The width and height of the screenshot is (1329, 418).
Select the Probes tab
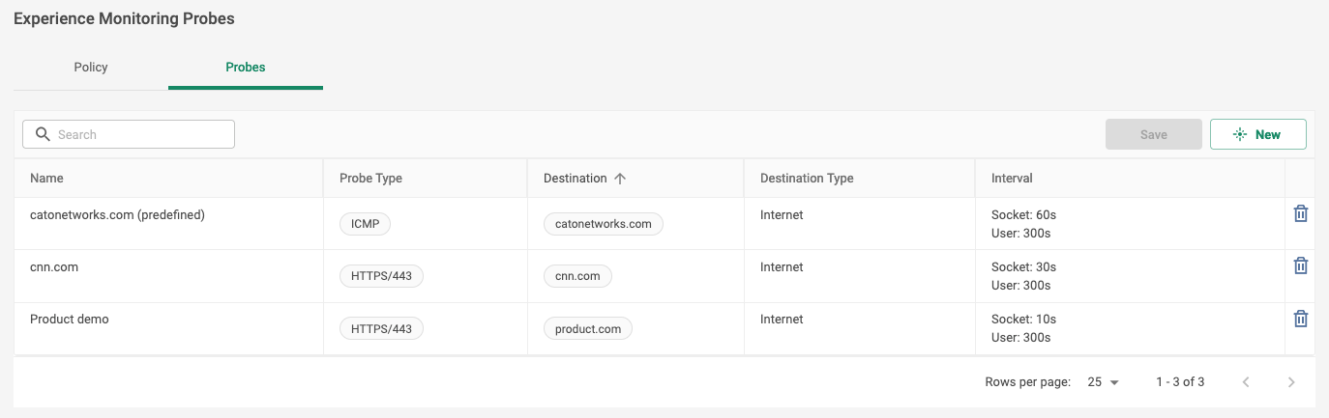tap(246, 68)
